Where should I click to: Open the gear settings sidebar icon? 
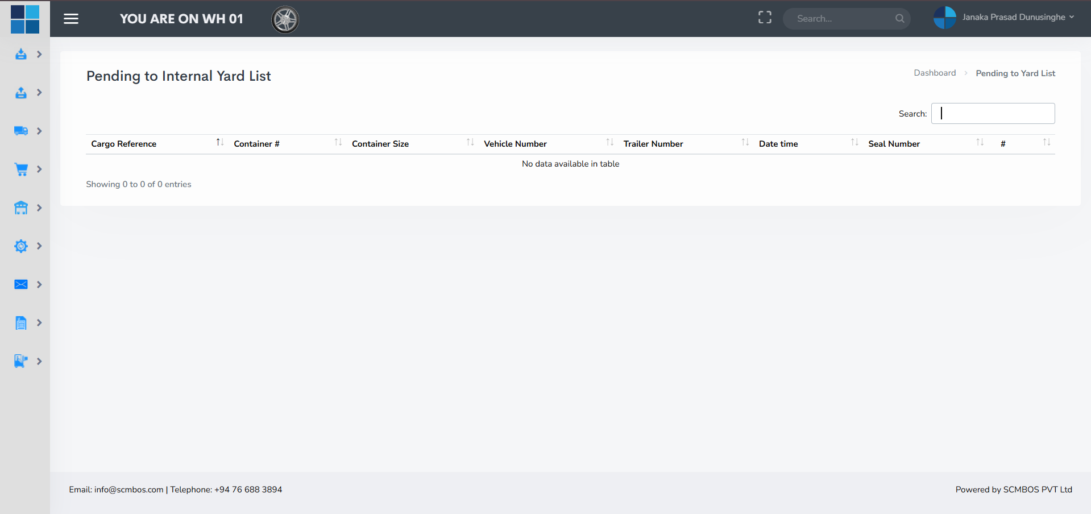(21, 246)
